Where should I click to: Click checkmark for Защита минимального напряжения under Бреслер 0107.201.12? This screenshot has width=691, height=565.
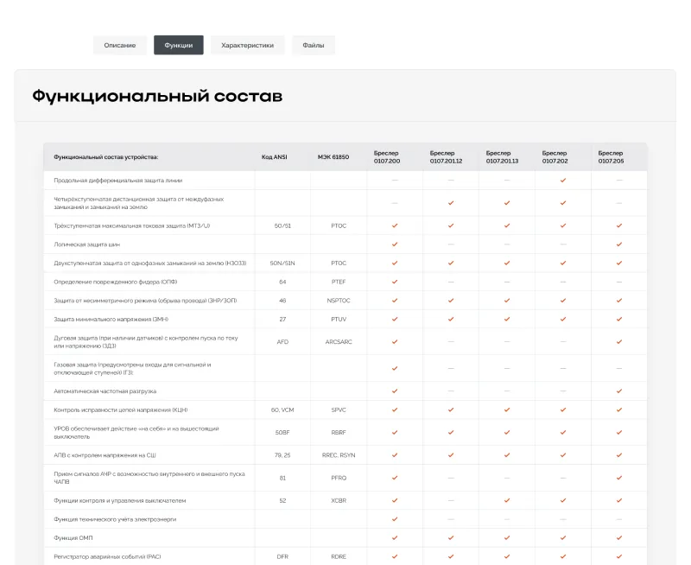coord(450,321)
